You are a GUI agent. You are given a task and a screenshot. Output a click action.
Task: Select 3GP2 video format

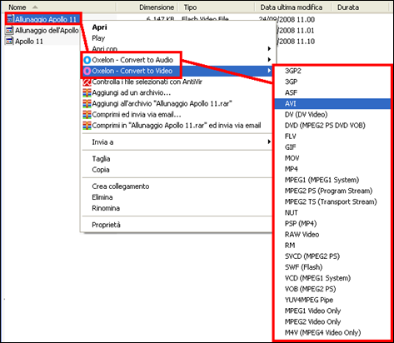[293, 71]
